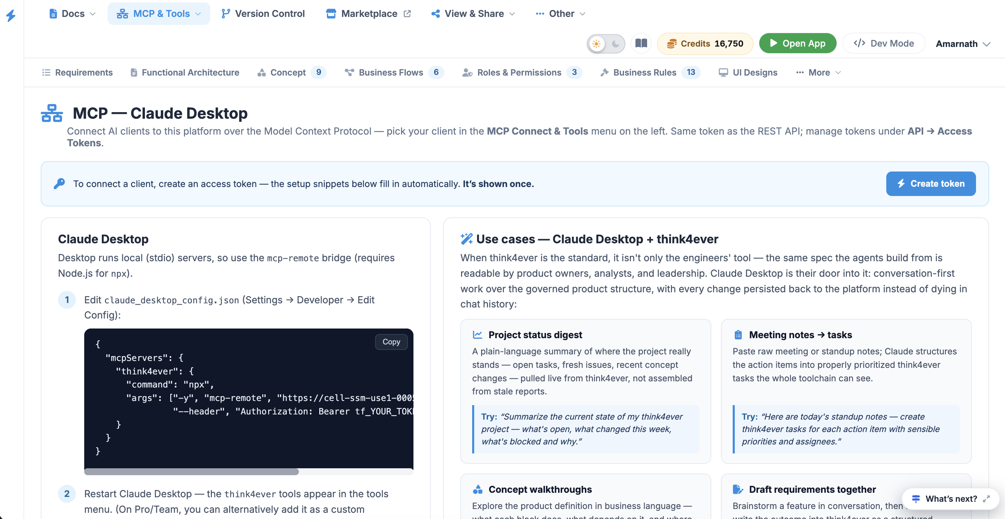This screenshot has width=1005, height=519.
Task: Expand the MCP & Tools menu
Action: pos(159,14)
